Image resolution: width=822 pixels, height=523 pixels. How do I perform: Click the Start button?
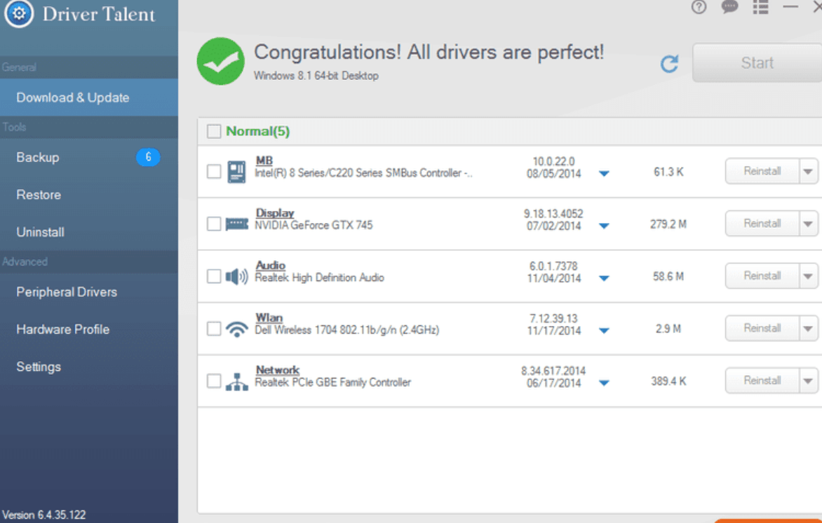tap(757, 63)
